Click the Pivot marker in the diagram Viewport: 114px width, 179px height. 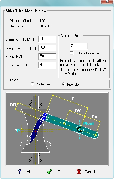pos(80,129)
